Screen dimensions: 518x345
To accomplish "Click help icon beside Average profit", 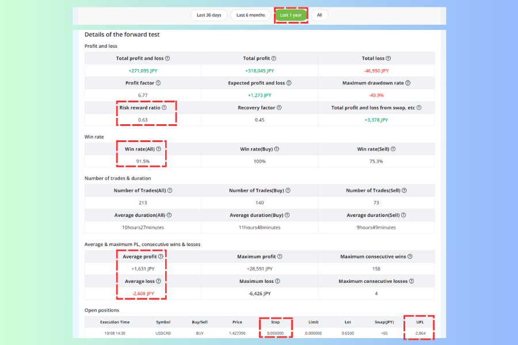I will pos(161,256).
